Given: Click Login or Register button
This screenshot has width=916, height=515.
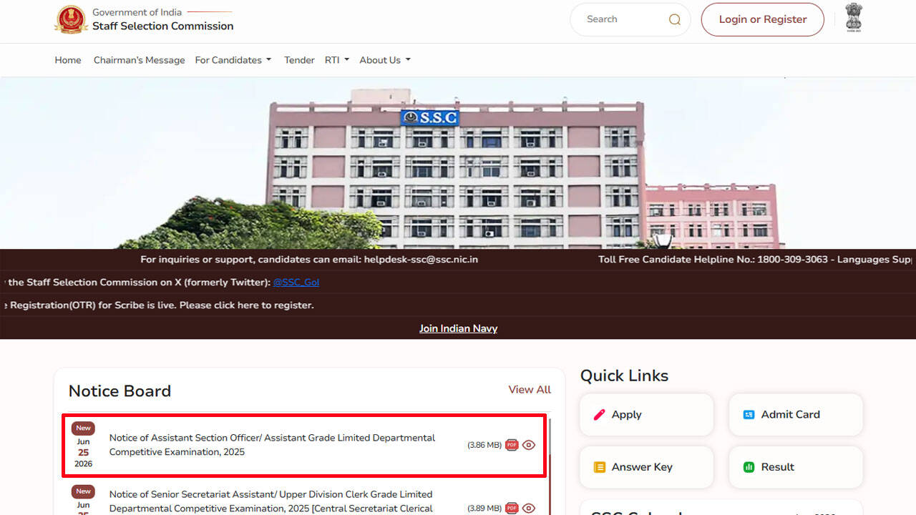Looking at the screenshot, I should (x=762, y=19).
